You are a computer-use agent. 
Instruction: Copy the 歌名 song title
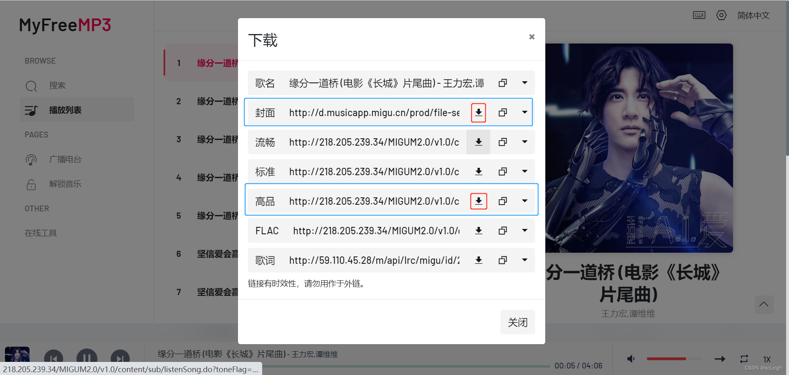pyautogui.click(x=502, y=83)
